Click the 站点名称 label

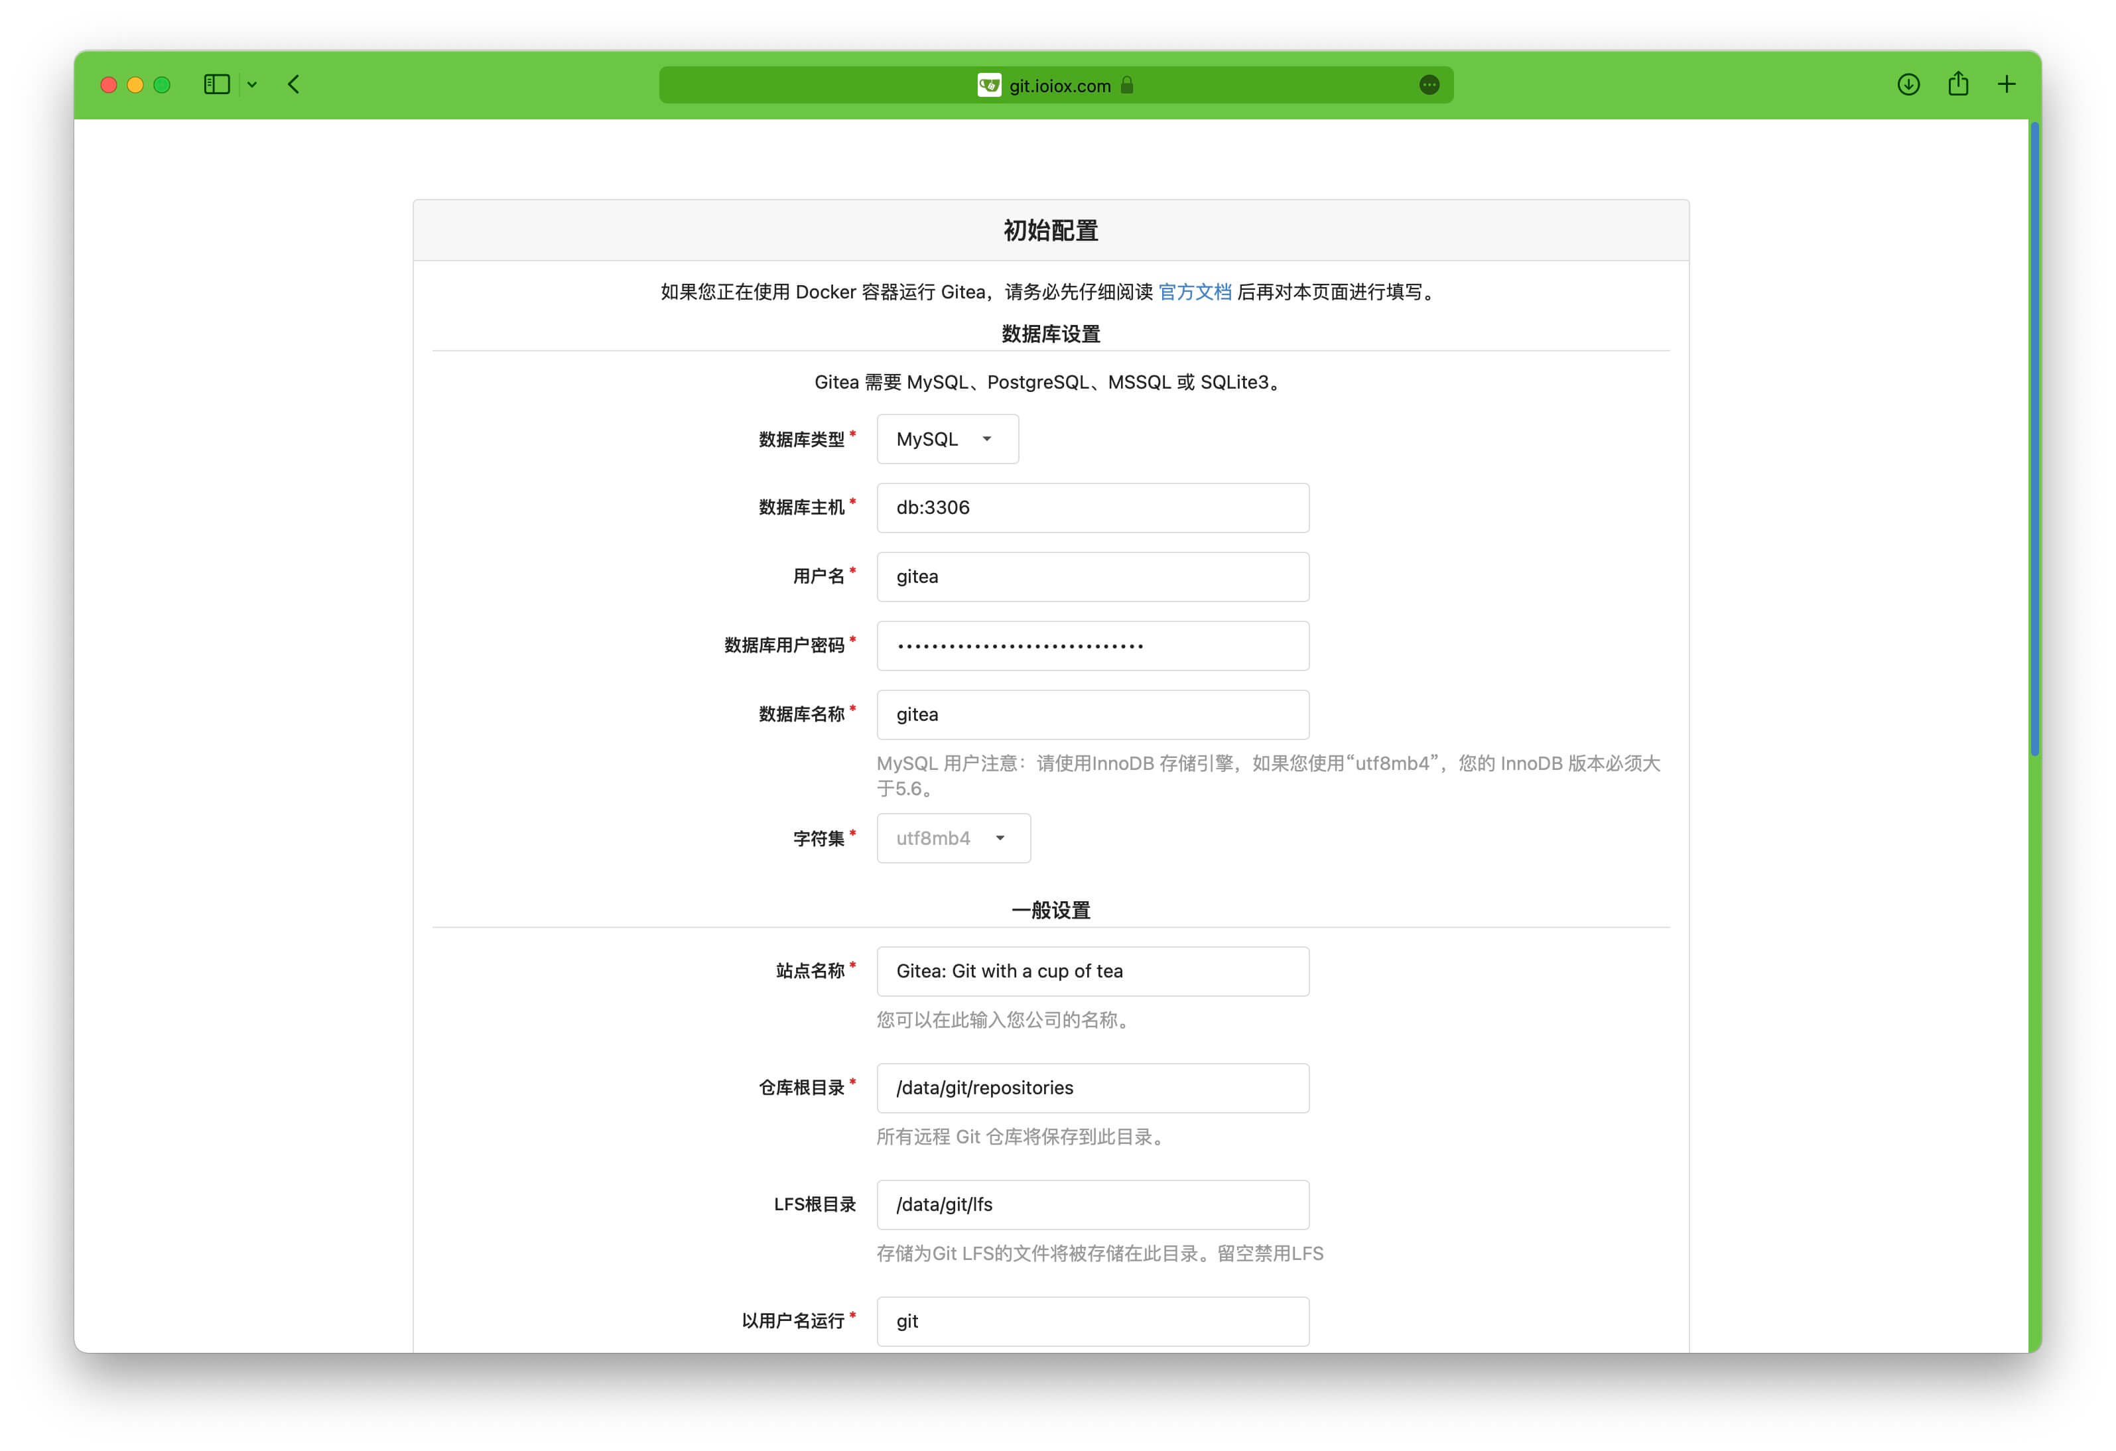[x=811, y=972]
